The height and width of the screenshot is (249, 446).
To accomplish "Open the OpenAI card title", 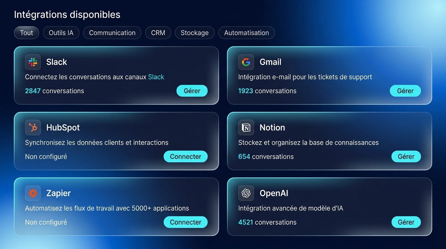I will pos(274,193).
